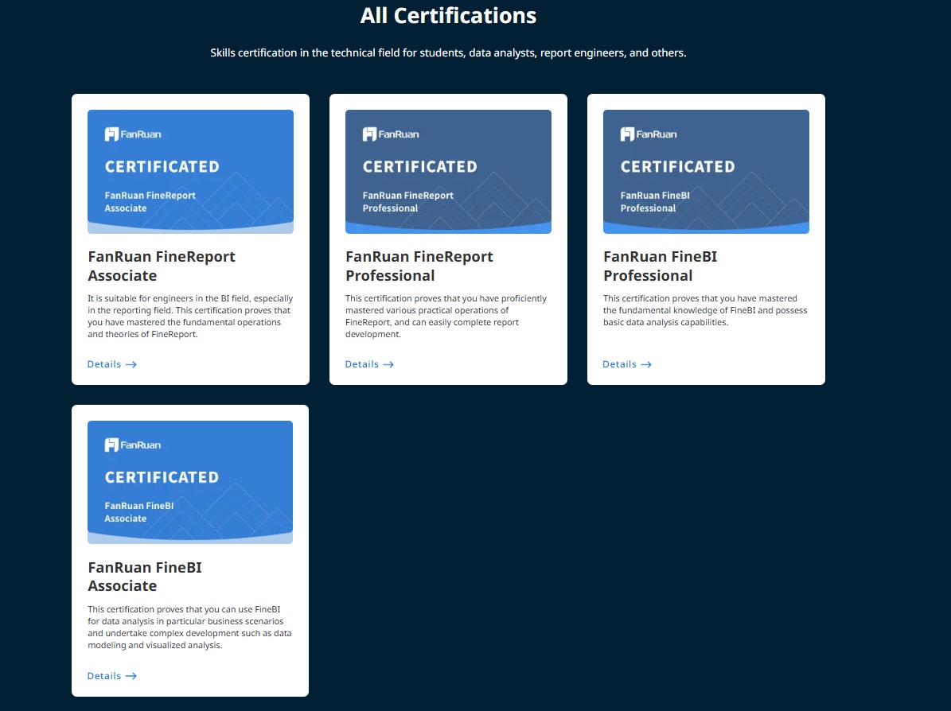Click the 'suitable for engineers in the BI field' description
The width and height of the screenshot is (951, 711).
pos(190,317)
